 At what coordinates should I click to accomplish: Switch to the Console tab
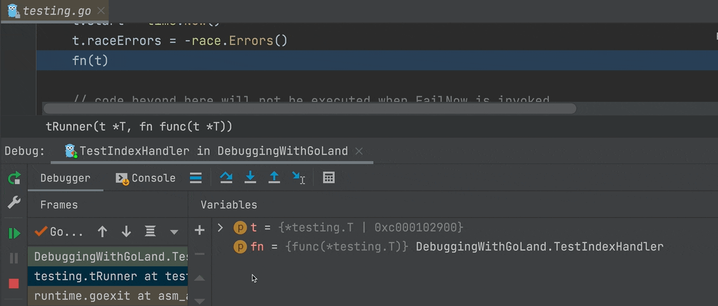coord(146,178)
